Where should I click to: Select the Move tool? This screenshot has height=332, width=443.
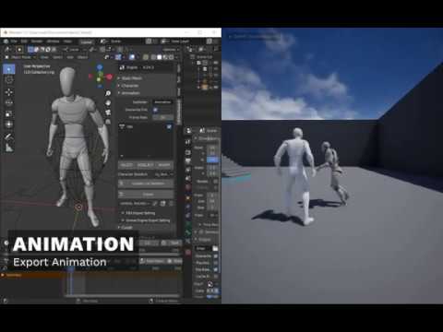[x=8, y=92]
